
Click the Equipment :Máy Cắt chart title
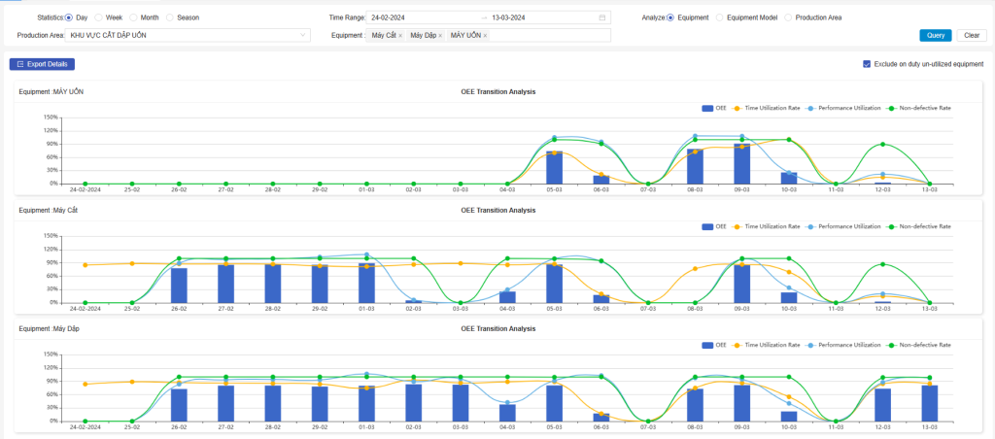[x=49, y=210]
